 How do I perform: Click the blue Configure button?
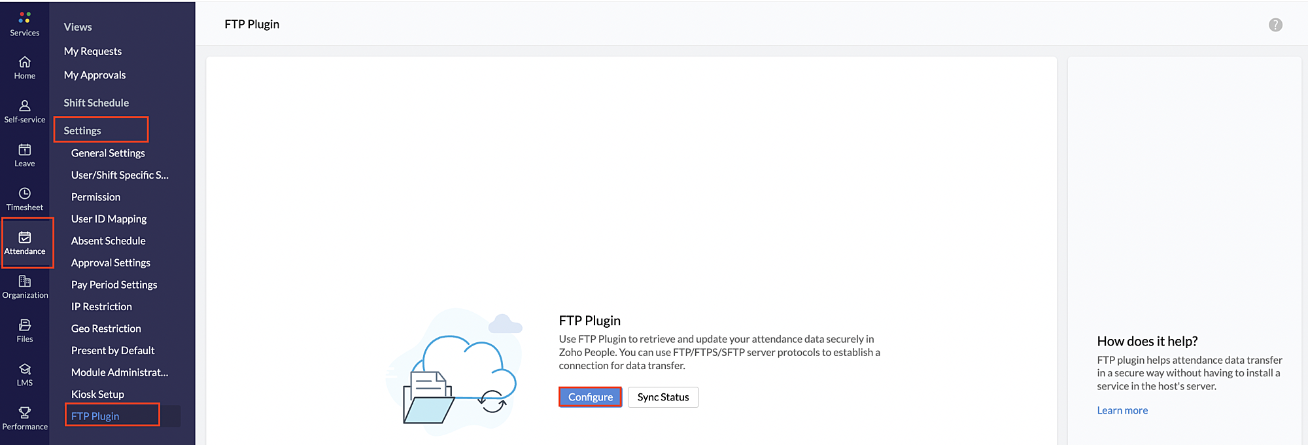pos(591,397)
